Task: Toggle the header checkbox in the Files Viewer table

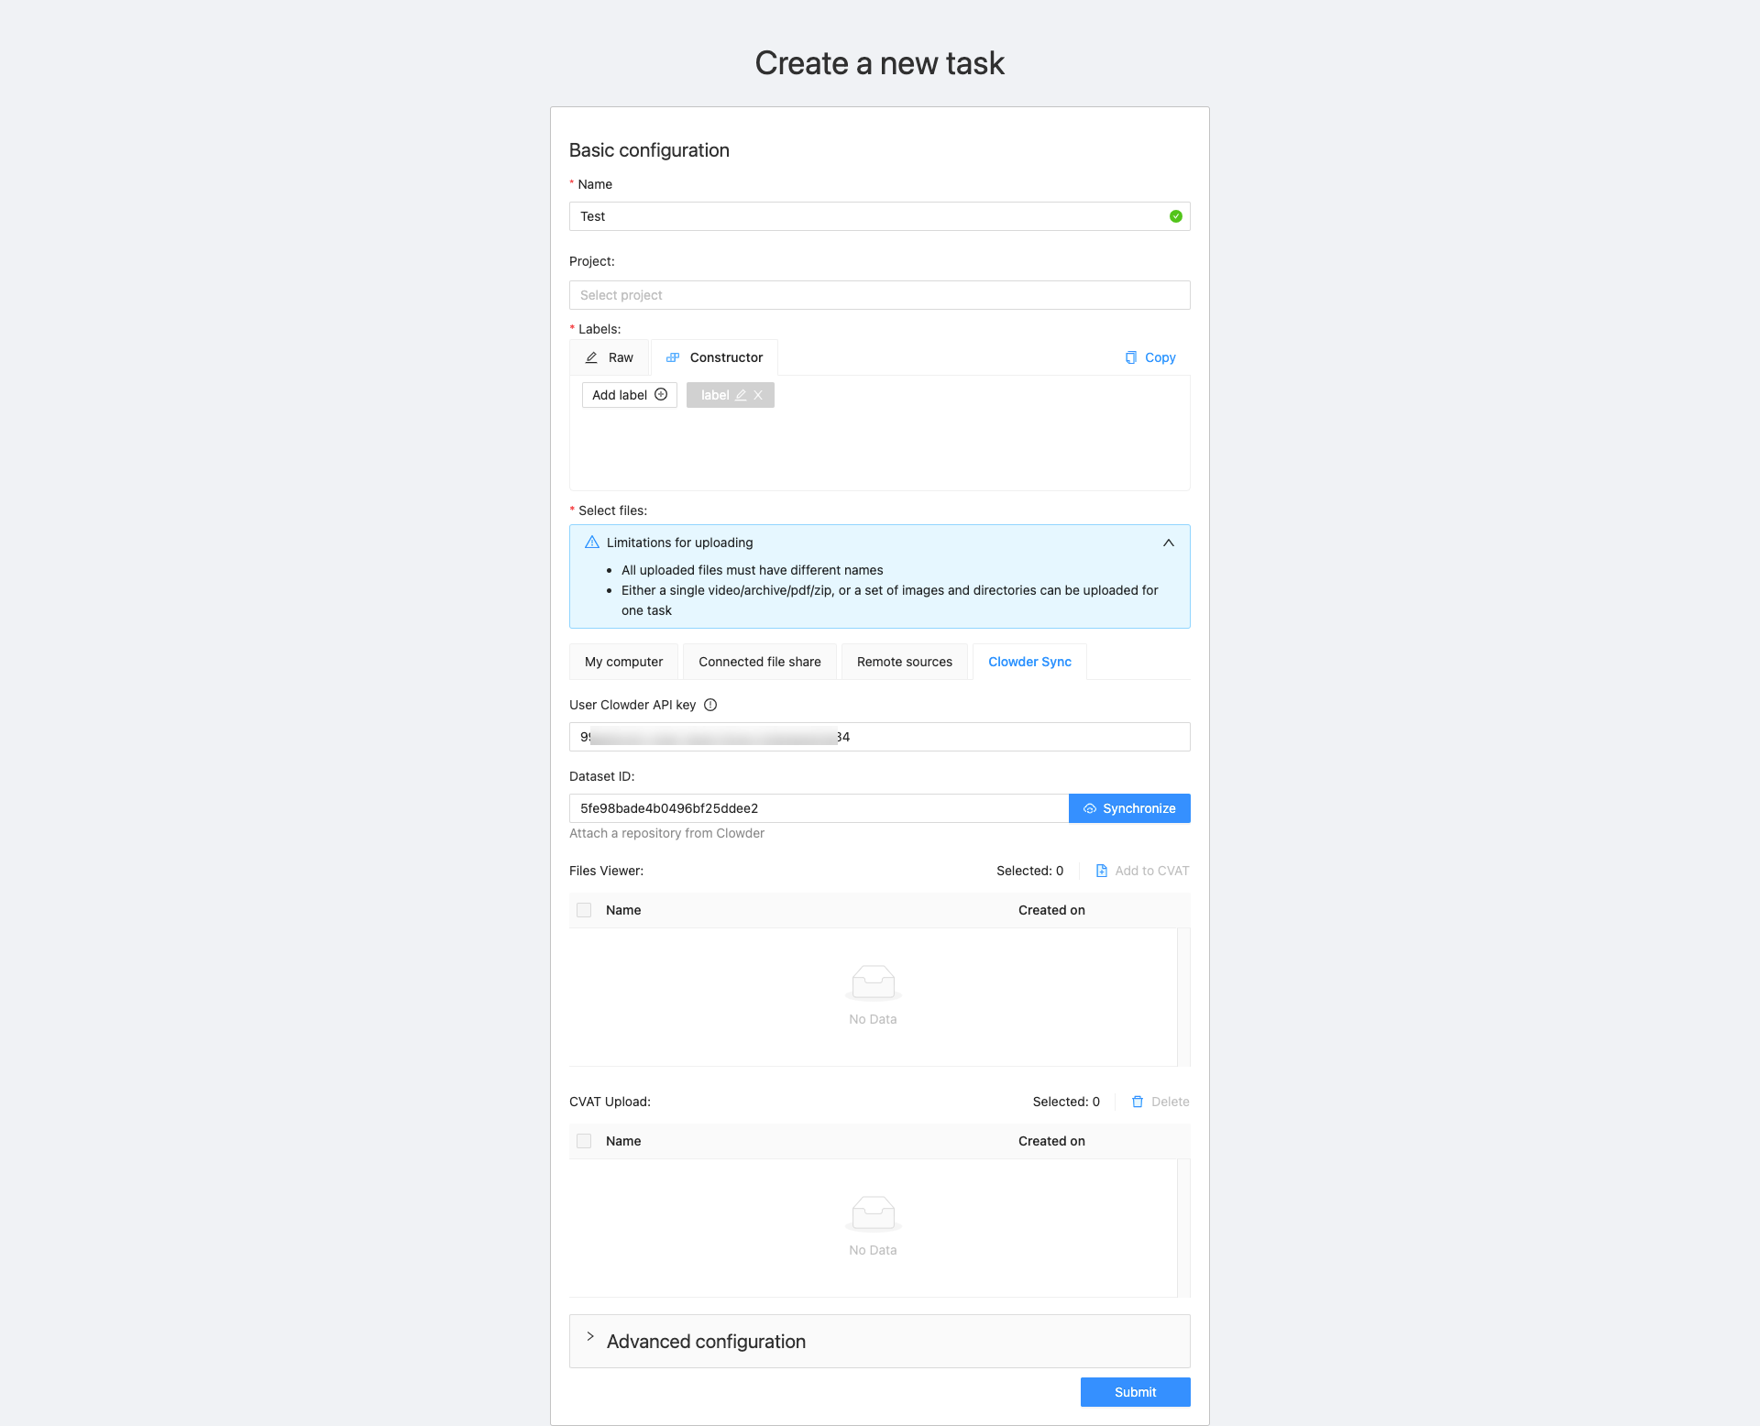Action: point(584,910)
